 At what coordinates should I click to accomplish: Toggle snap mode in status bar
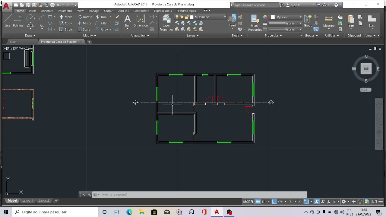[x=264, y=201]
